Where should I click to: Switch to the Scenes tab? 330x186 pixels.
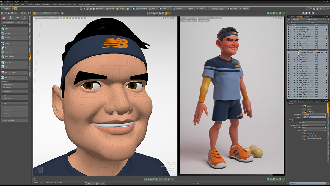[x=292, y=17]
